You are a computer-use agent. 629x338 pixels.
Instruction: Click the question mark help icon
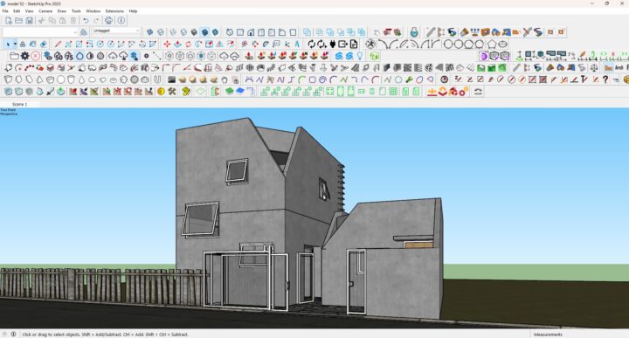[x=605, y=79]
